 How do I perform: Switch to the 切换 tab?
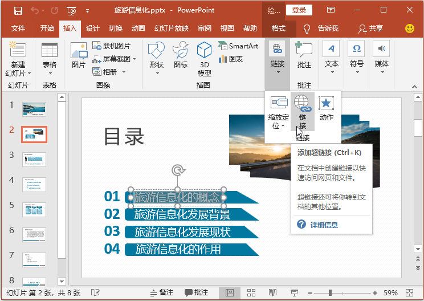[x=116, y=29]
